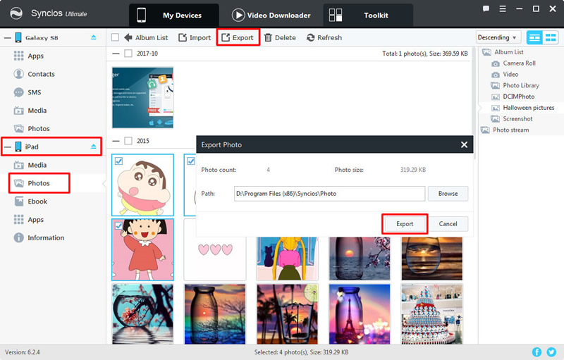Cancel the Export Photo dialog

click(448, 224)
